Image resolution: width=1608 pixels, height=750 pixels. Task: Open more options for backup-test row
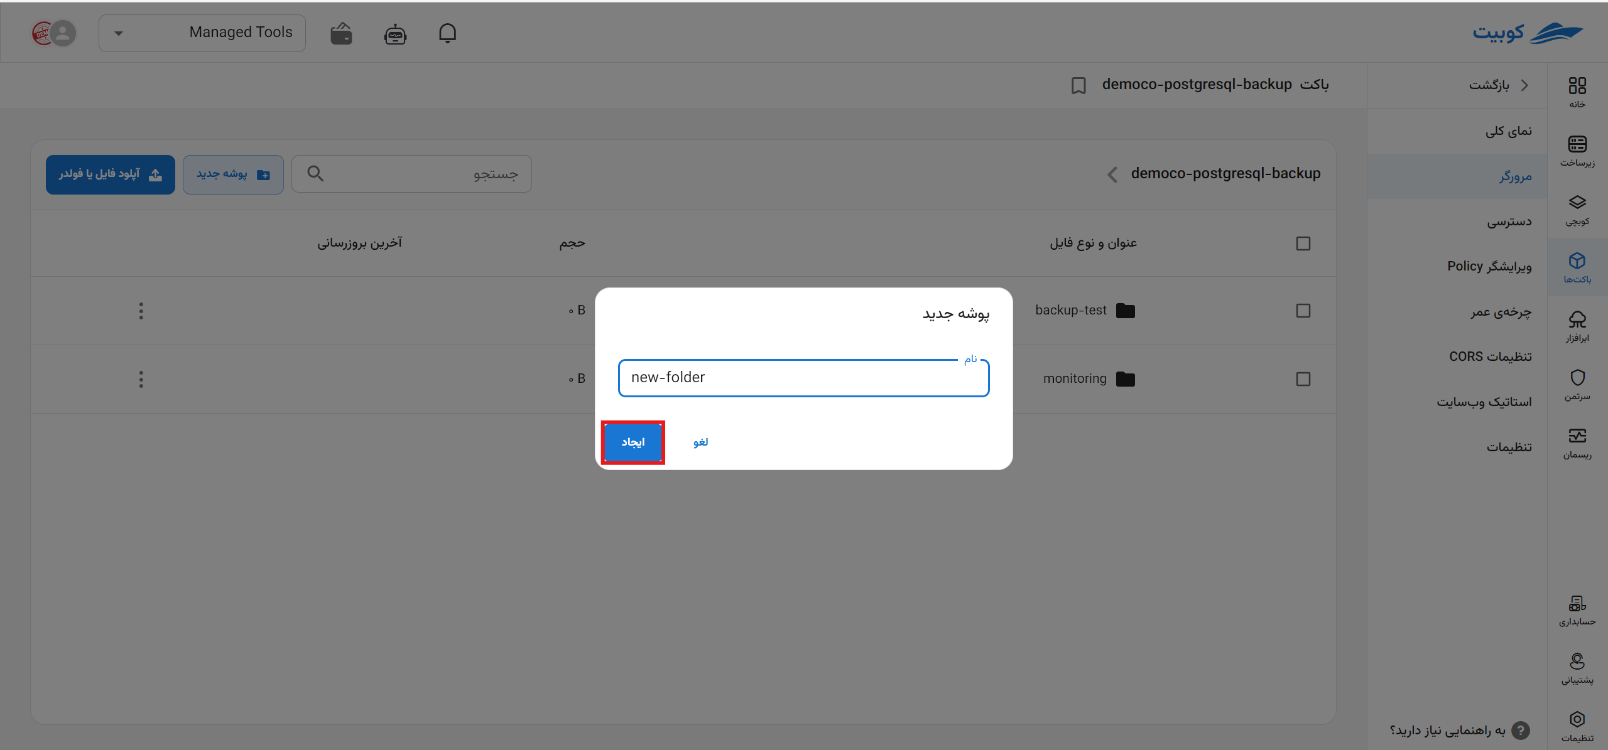tap(141, 311)
